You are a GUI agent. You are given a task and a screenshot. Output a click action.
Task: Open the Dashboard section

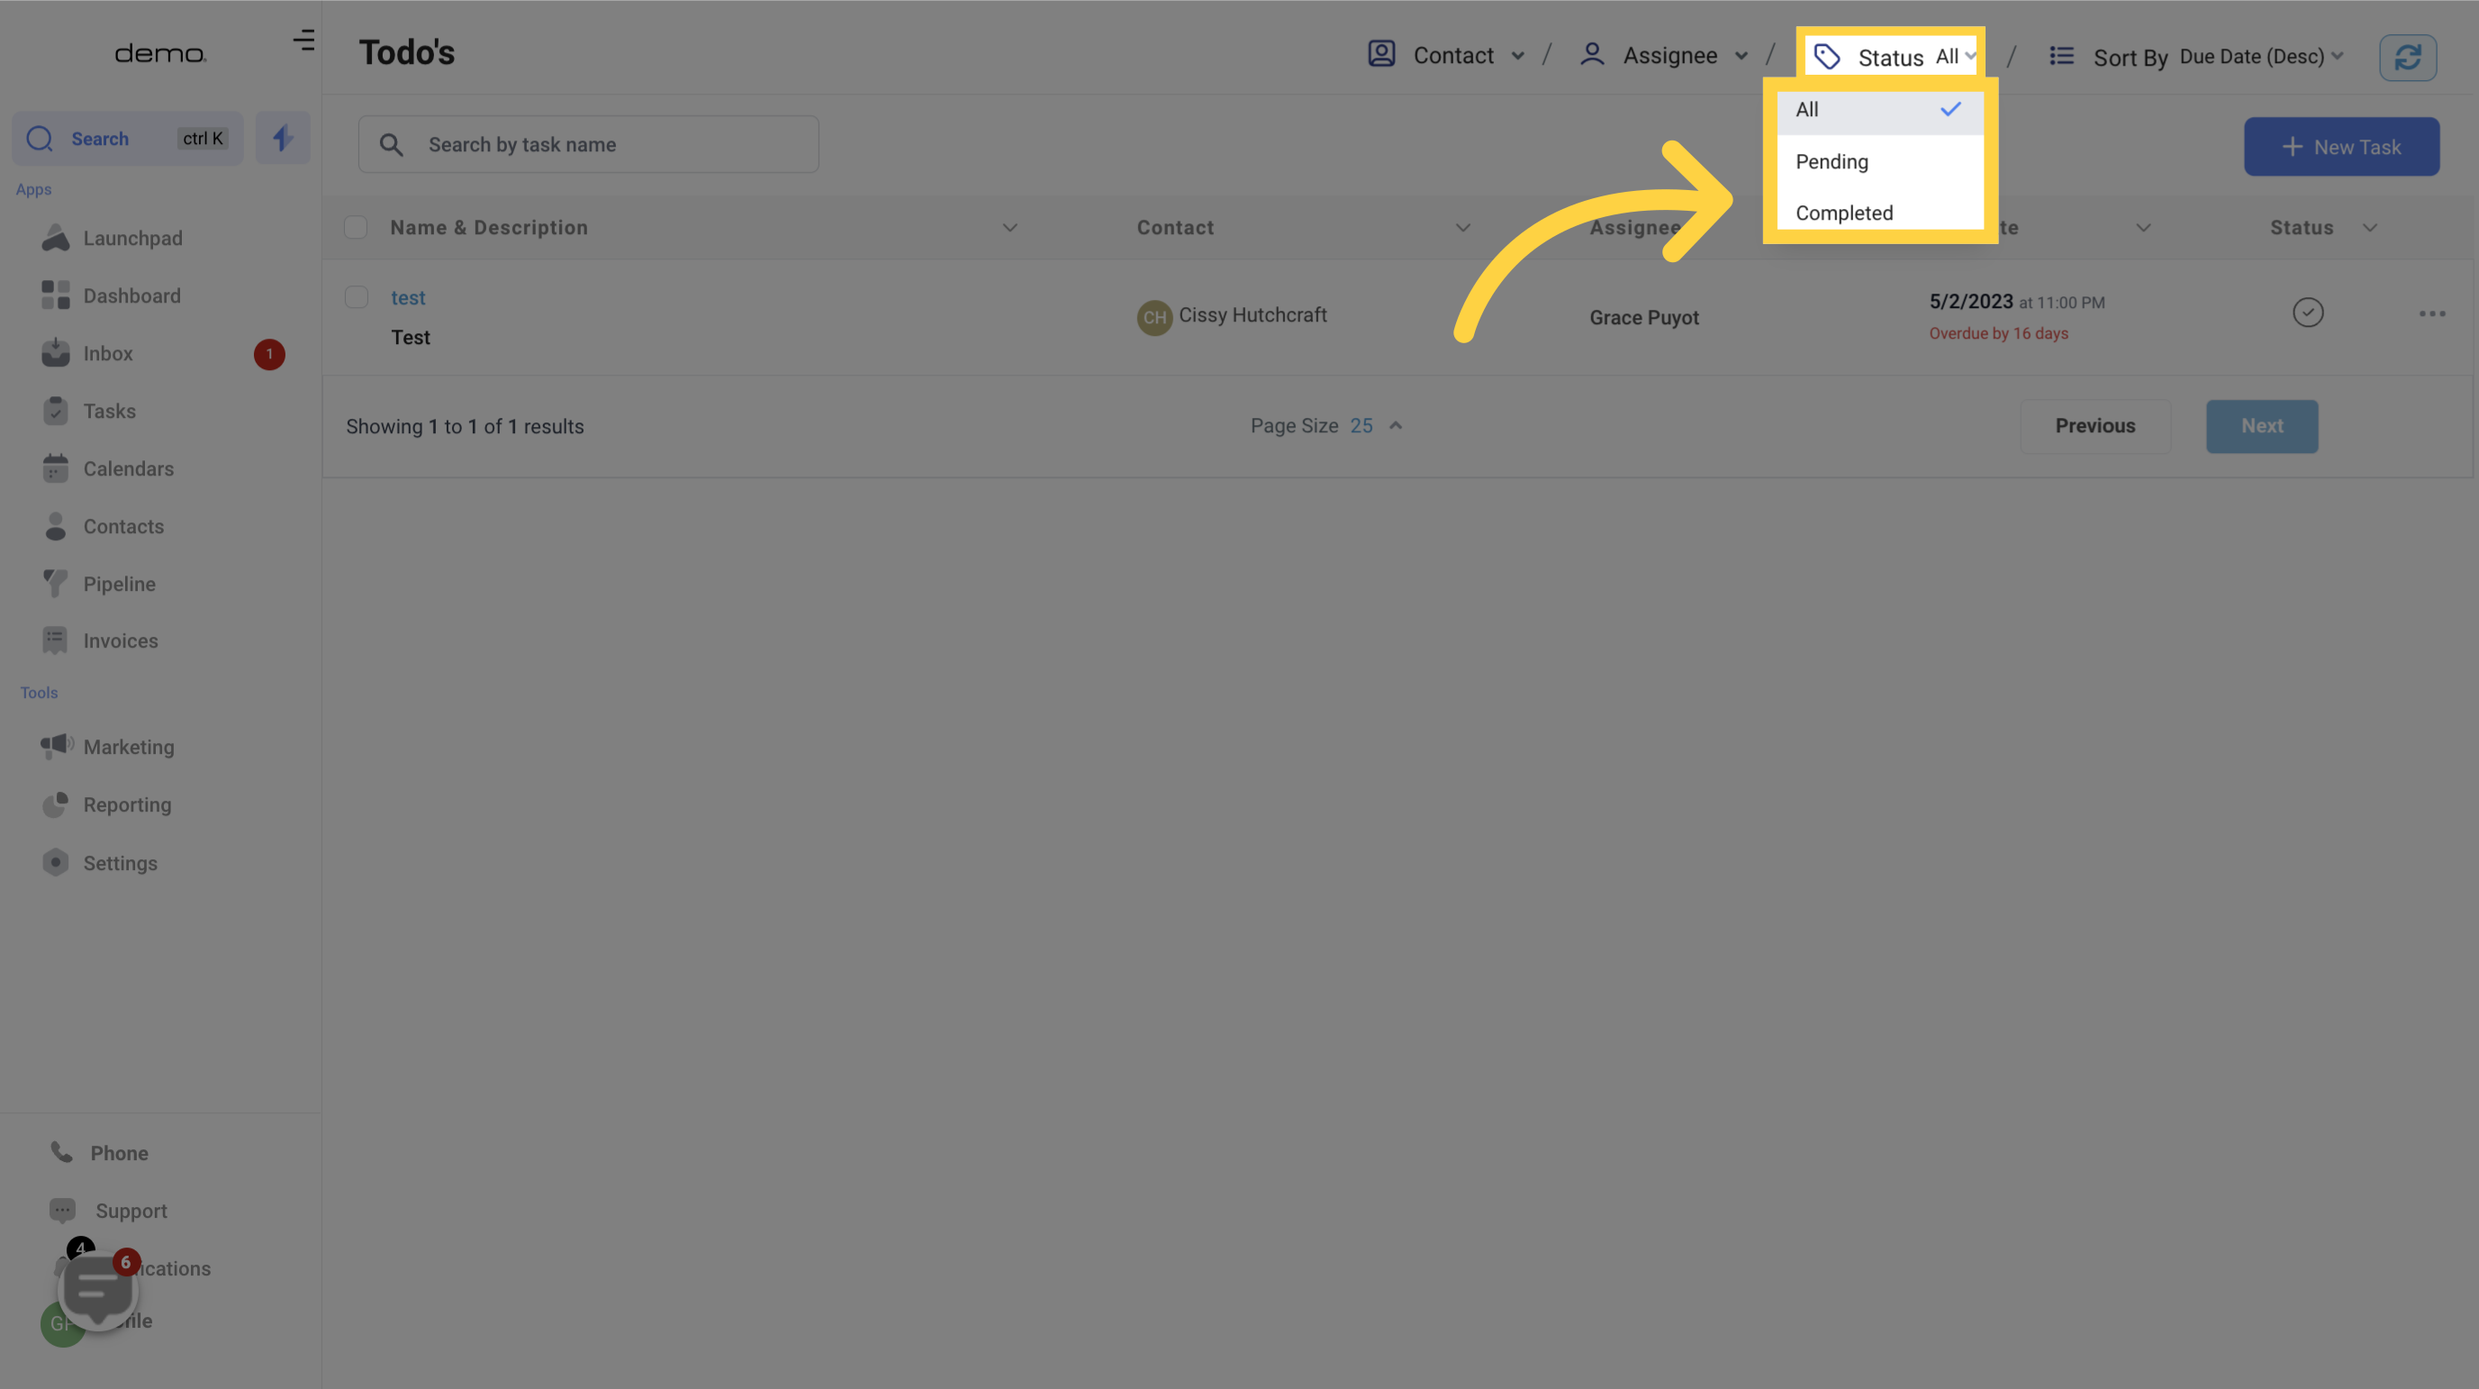point(131,296)
